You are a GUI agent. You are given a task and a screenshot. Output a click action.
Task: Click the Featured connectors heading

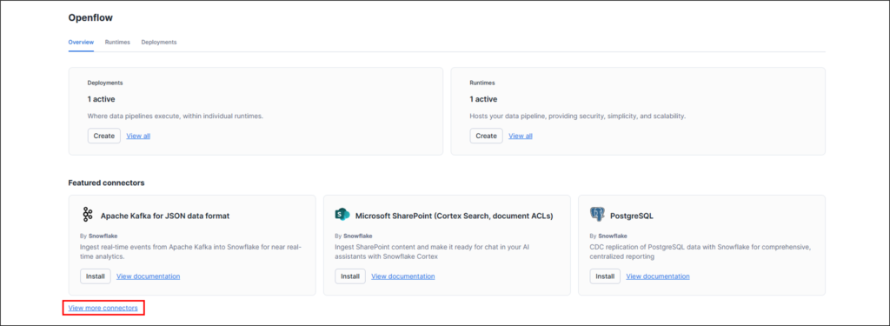106,183
